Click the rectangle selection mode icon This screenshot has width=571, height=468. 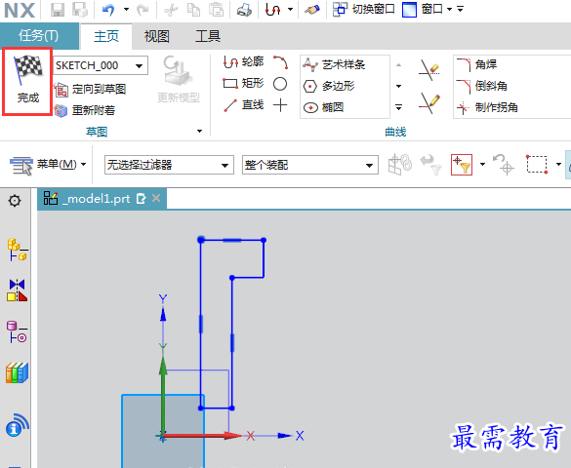(537, 165)
